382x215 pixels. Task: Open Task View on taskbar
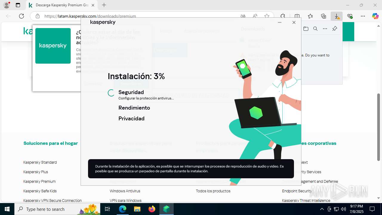click(x=108, y=209)
